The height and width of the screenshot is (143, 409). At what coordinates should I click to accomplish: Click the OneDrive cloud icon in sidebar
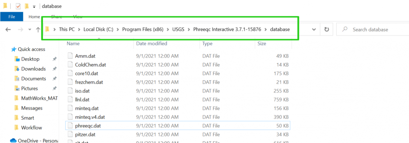click(x=13, y=140)
